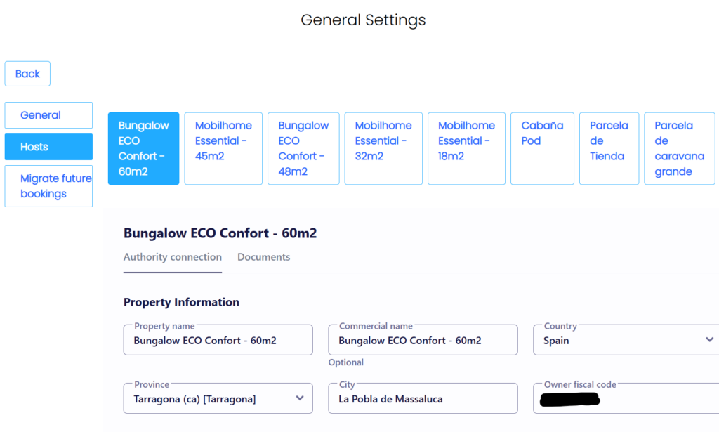Choose the Bungalow ECO Confort - 48m2 card
Image resolution: width=719 pixels, height=432 pixels.
(x=303, y=148)
